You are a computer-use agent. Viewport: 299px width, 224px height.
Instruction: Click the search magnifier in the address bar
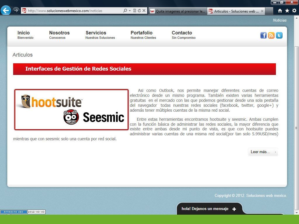[x=125, y=11]
